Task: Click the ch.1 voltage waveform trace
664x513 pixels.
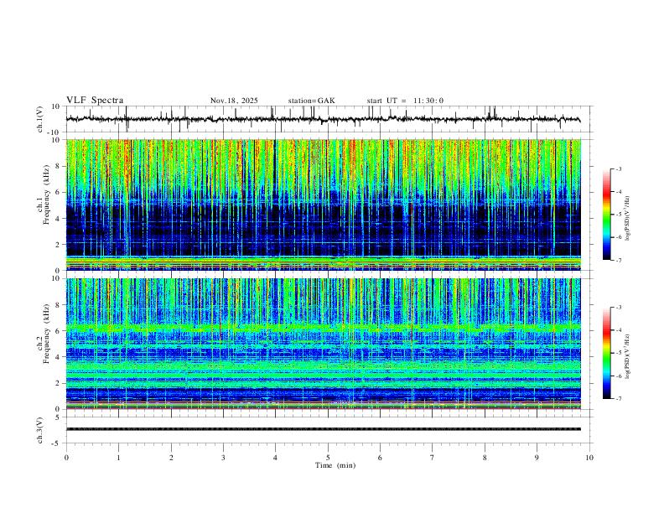Action: tap(324, 119)
